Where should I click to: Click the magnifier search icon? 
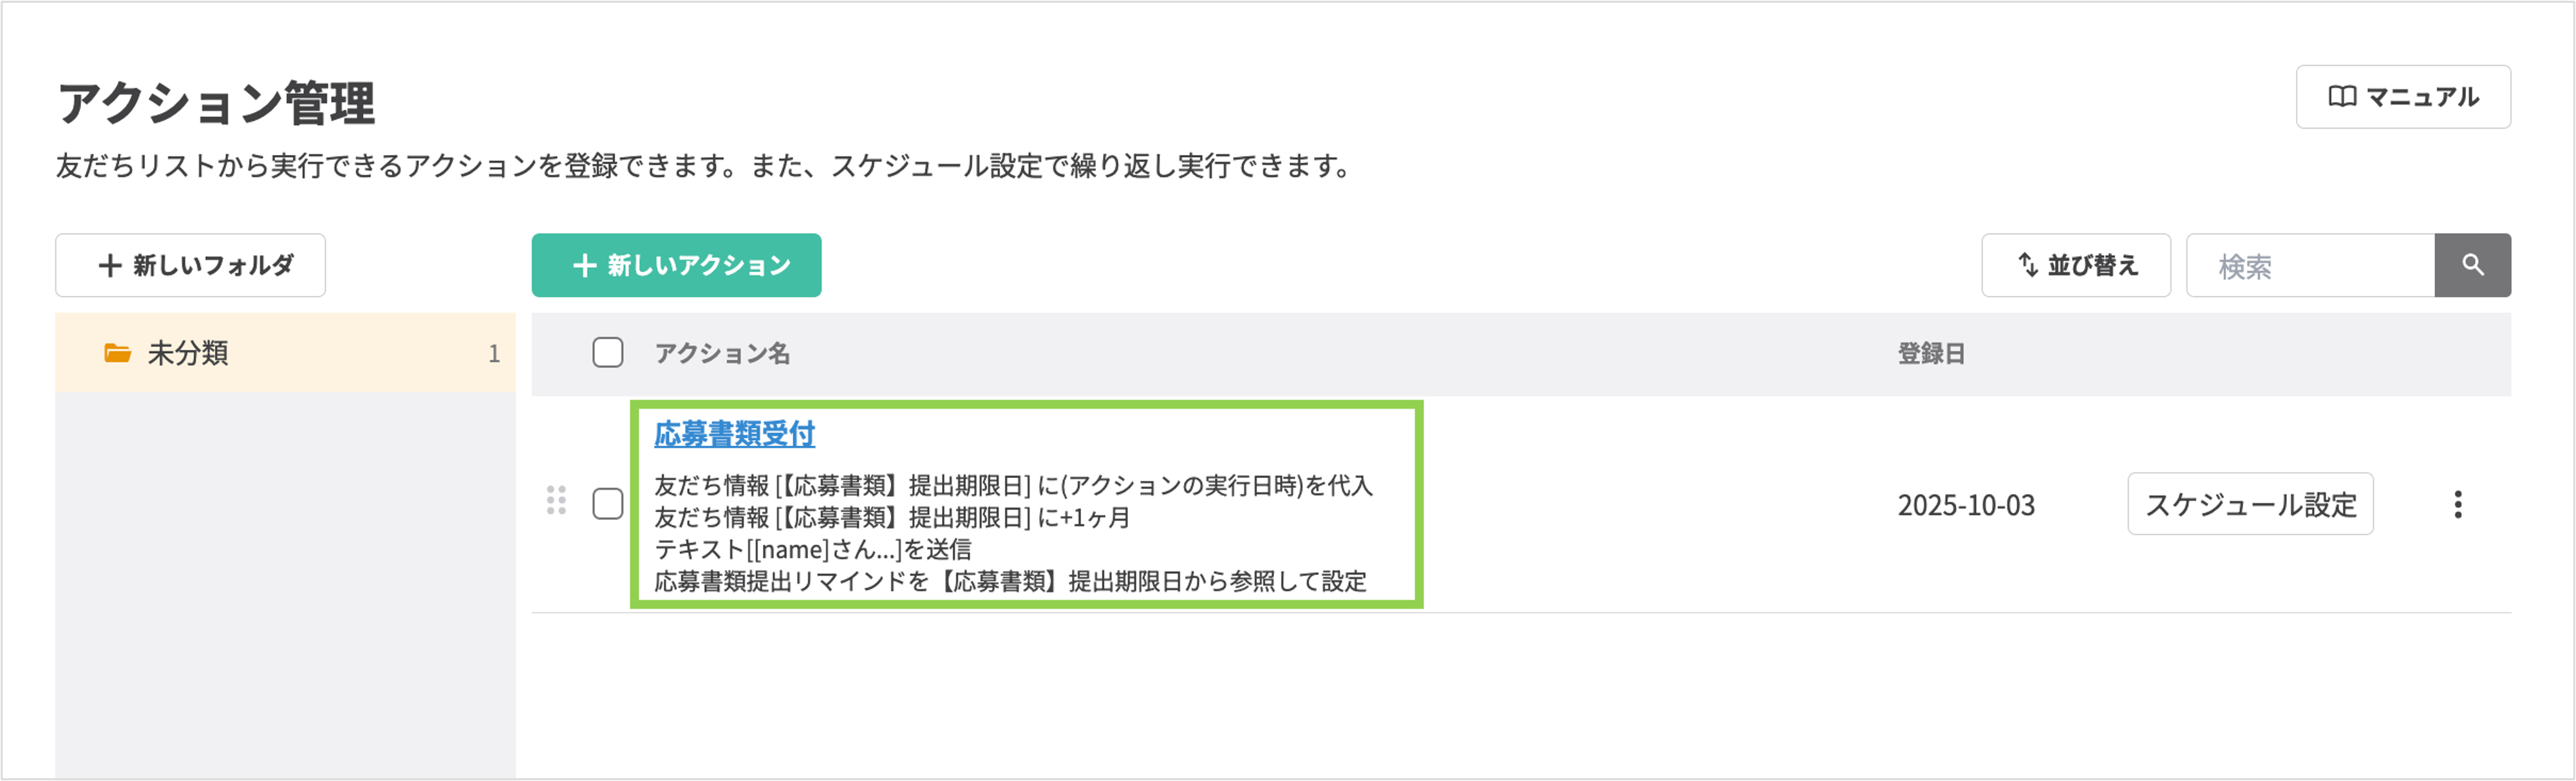2473,264
